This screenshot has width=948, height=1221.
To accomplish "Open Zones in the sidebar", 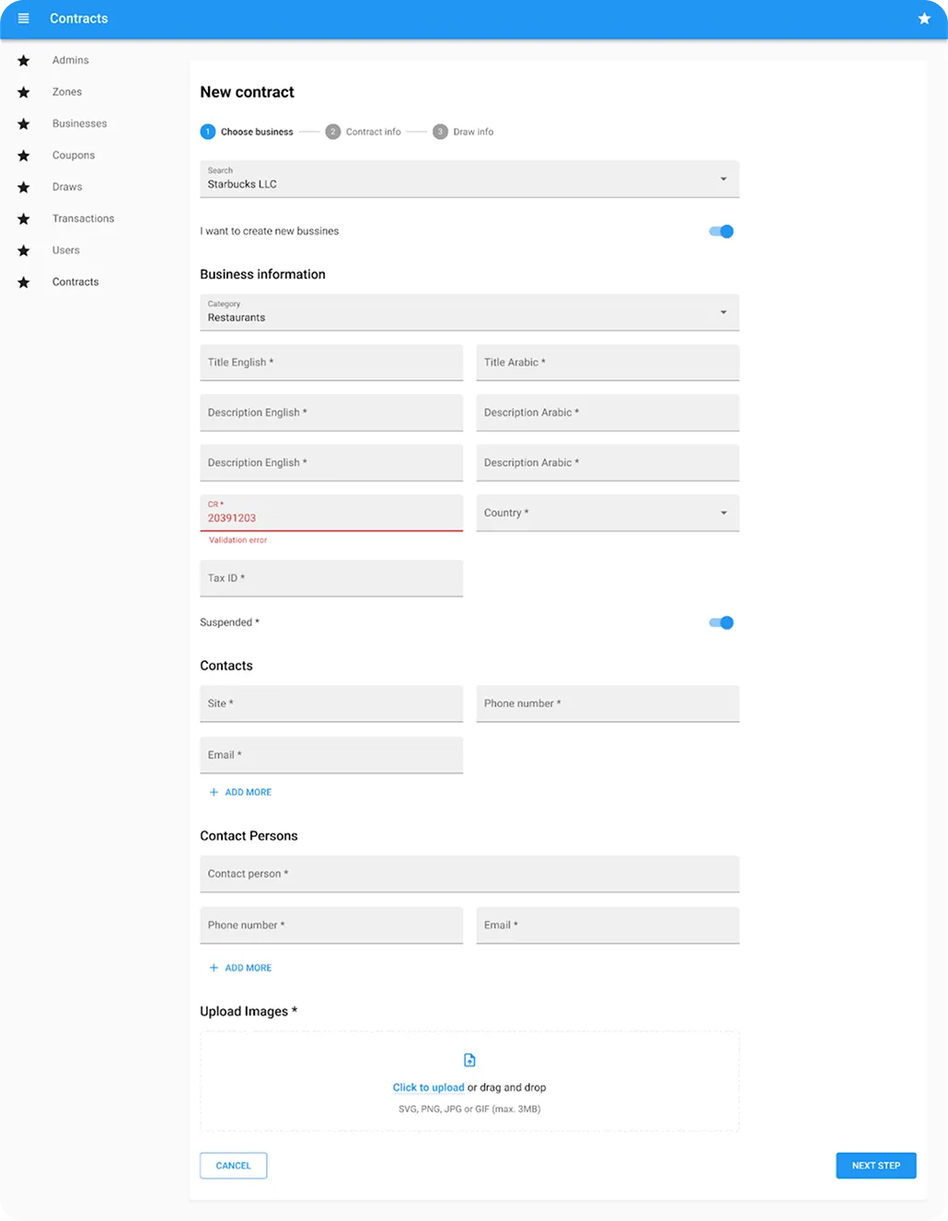I will [67, 92].
